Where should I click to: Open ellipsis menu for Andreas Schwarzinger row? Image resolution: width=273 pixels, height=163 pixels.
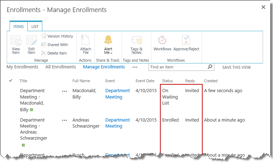pyautogui.click(x=64, y=120)
